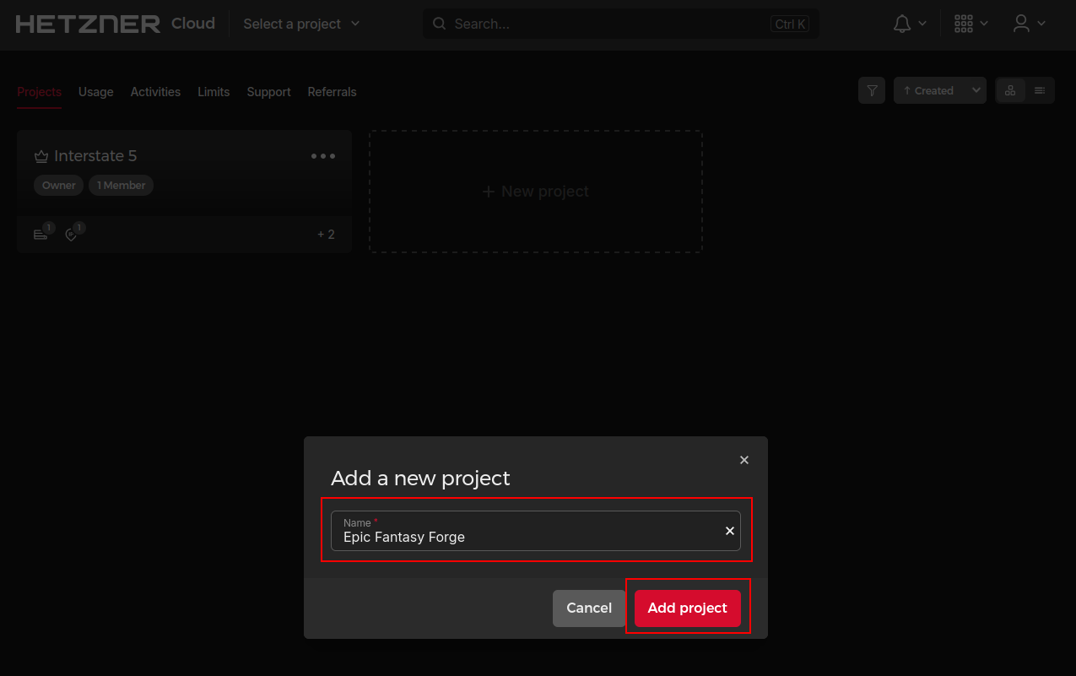Viewport: 1076px width, 676px height.
Task: Click the Hetzner Cloud logo
Action: click(115, 24)
